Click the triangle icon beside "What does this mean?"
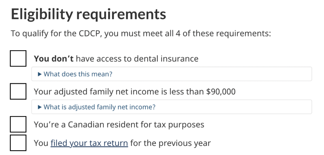Viewport: 324px width, 155px height. (x=40, y=74)
